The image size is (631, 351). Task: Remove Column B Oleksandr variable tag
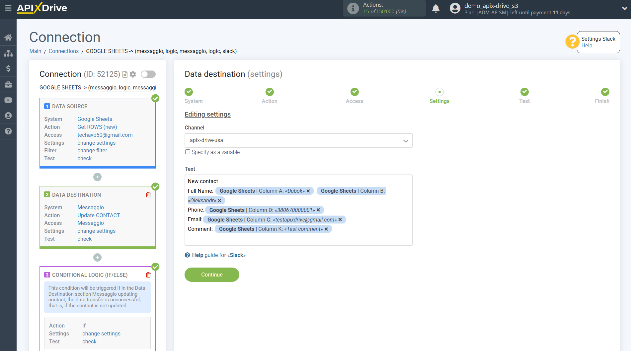219,201
